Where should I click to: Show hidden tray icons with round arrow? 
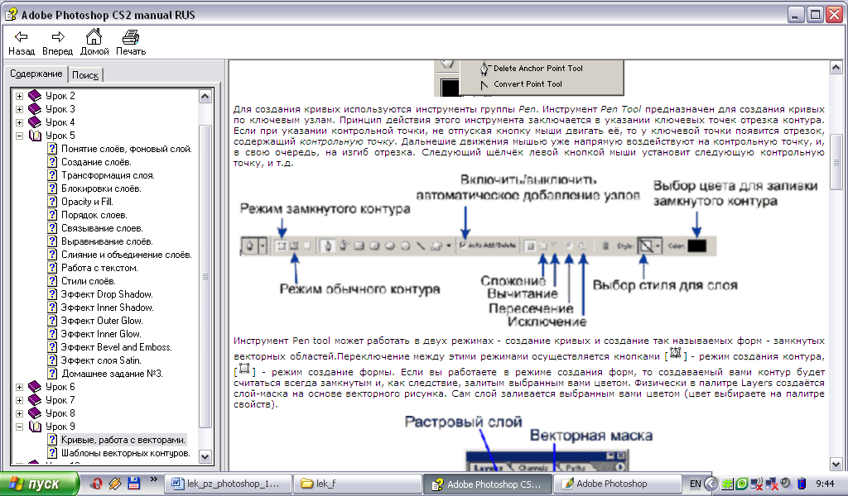click(x=712, y=484)
